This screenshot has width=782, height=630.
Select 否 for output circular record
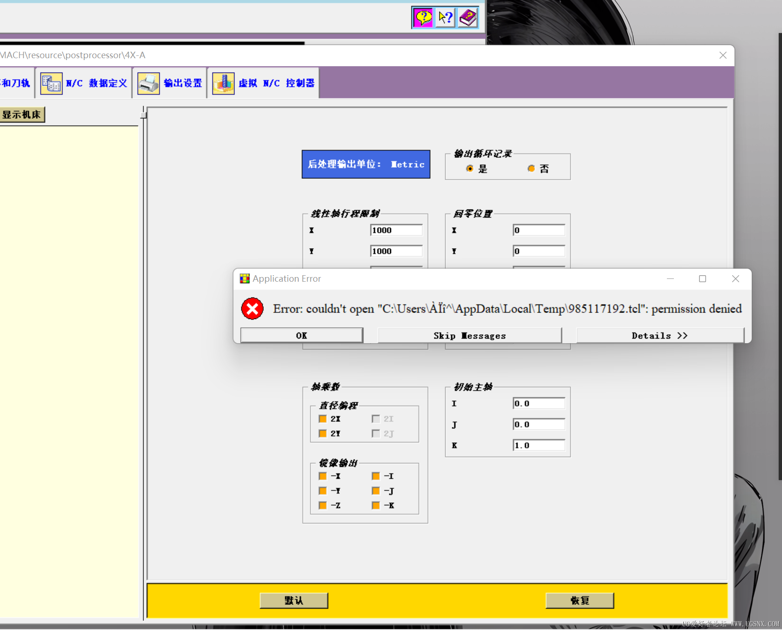pyautogui.click(x=531, y=169)
